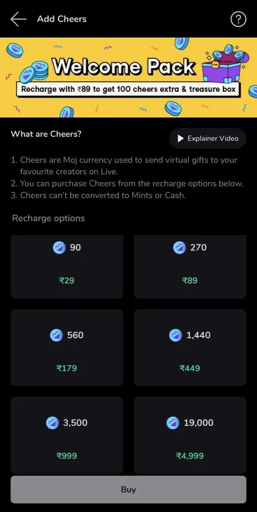Open the Explainer Video button

pos(207,139)
